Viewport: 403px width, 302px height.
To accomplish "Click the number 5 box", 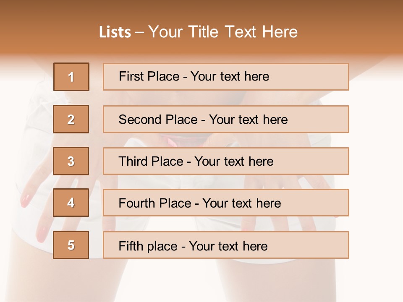I will click(x=71, y=245).
